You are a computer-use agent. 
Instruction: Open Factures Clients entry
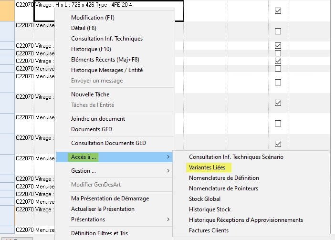pyautogui.click(x=209, y=230)
